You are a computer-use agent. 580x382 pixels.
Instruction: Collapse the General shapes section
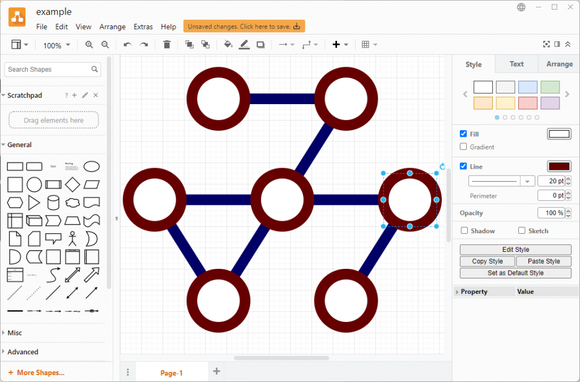20,145
